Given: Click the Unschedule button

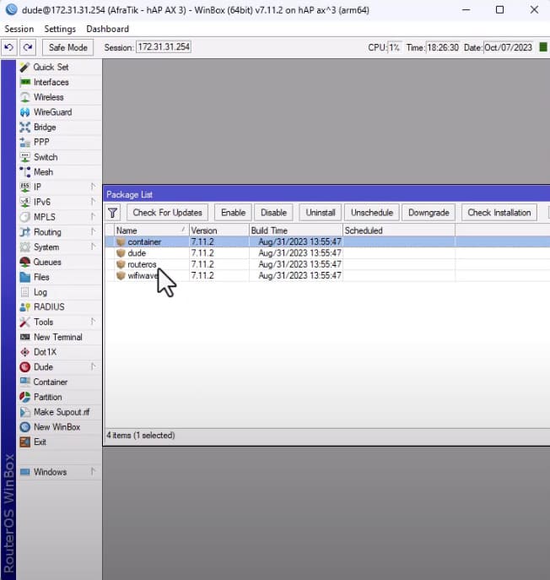Looking at the screenshot, I should (372, 213).
